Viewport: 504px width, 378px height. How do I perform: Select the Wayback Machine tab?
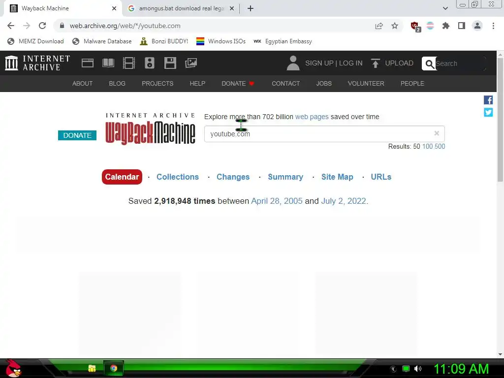[x=63, y=8]
